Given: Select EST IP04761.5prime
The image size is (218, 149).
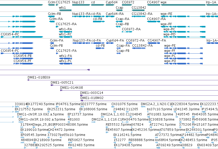Looking at the screenshot, I should coord(68,104).
